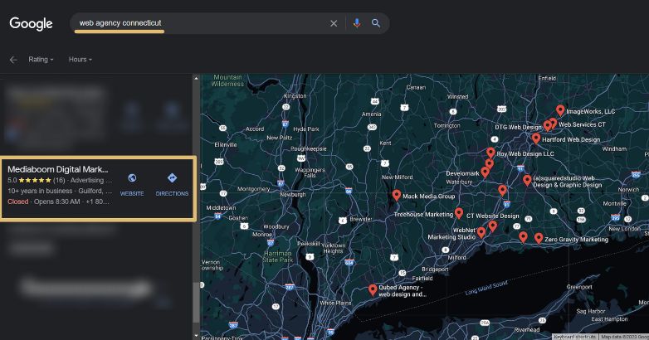This screenshot has height=340, width=649.
Task: Click the Web Services CT map label
Action: click(x=582, y=124)
